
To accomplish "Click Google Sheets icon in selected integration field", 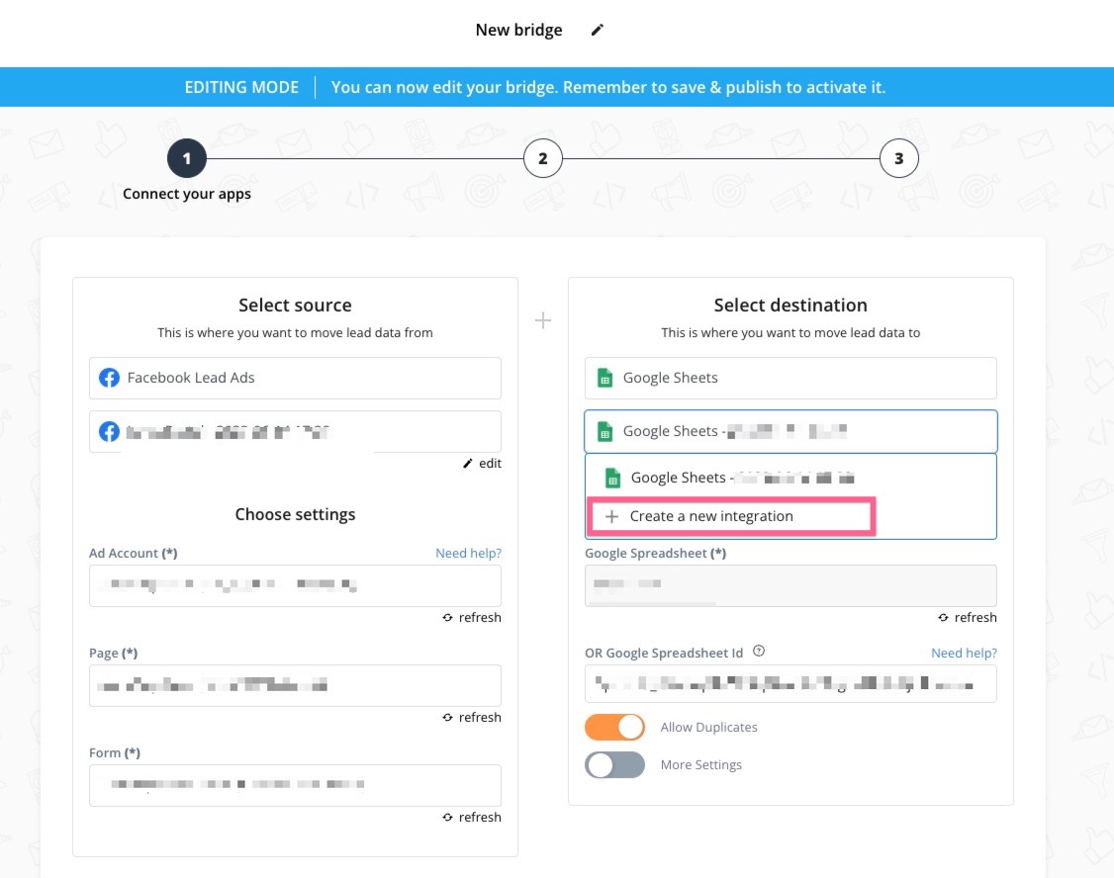I will 604,431.
